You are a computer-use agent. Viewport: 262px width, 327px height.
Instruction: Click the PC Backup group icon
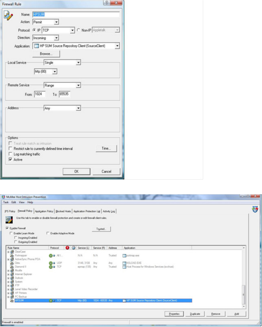pyautogui.click(x=12, y=297)
